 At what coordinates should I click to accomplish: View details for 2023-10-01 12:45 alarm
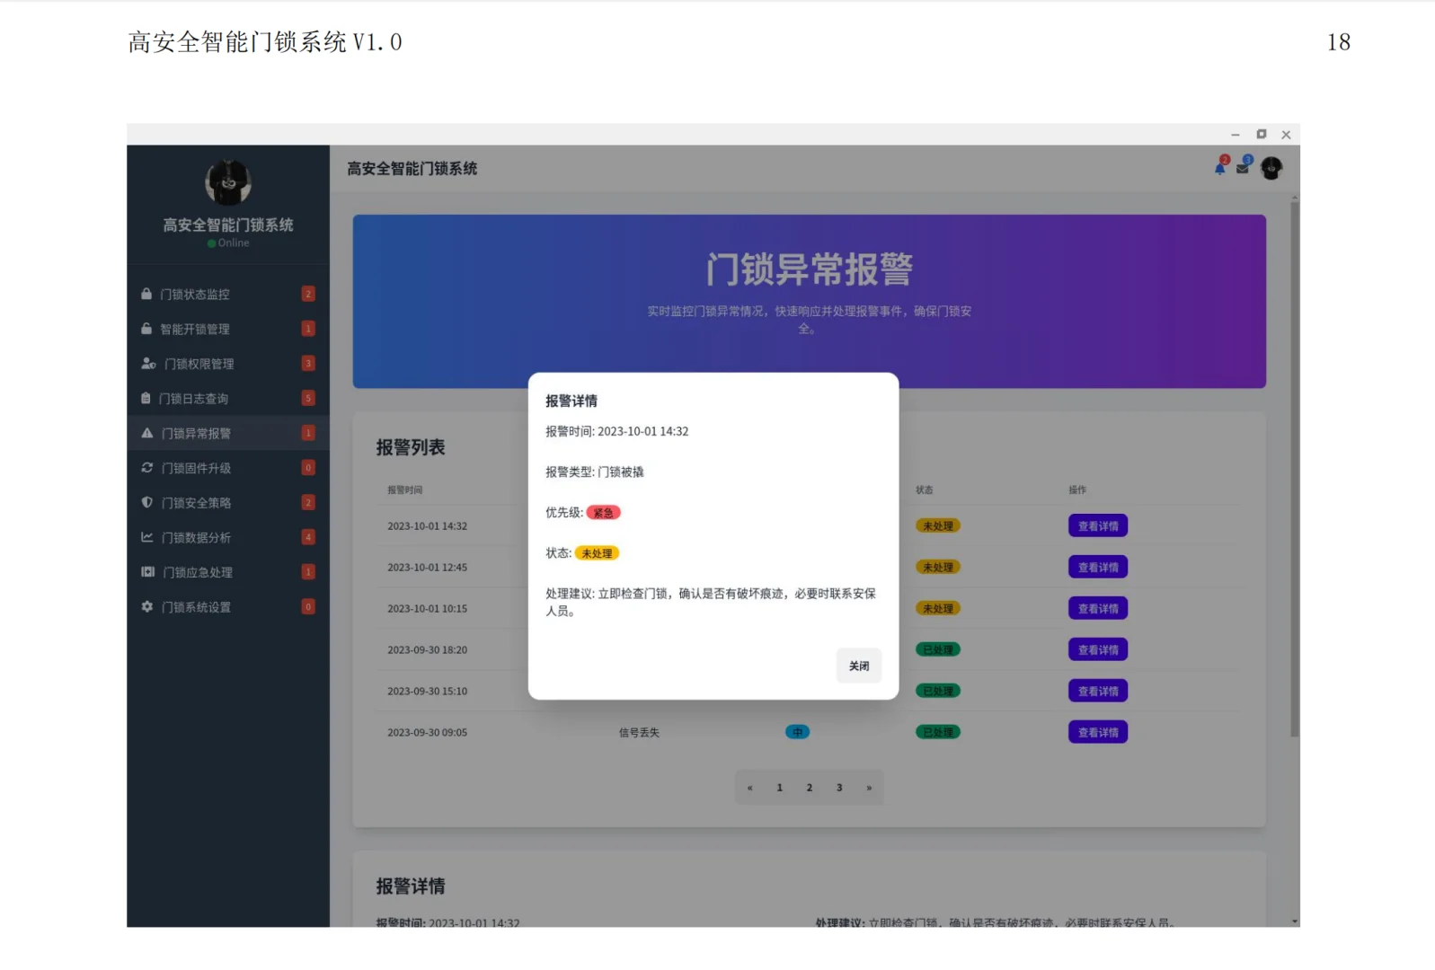[1098, 568]
